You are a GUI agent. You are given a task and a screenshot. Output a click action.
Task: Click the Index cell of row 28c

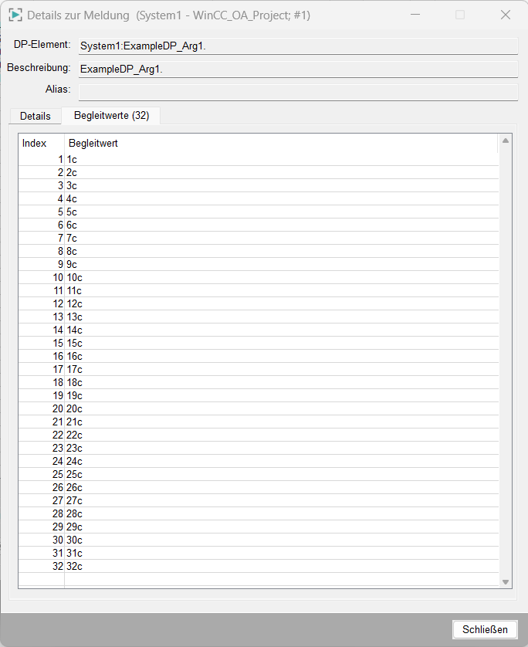[41, 513]
